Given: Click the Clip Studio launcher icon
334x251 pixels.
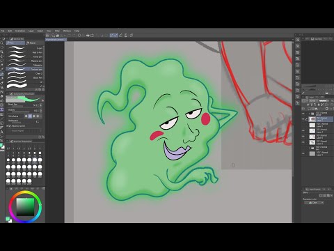Looking at the screenshot, I should click(47, 36).
